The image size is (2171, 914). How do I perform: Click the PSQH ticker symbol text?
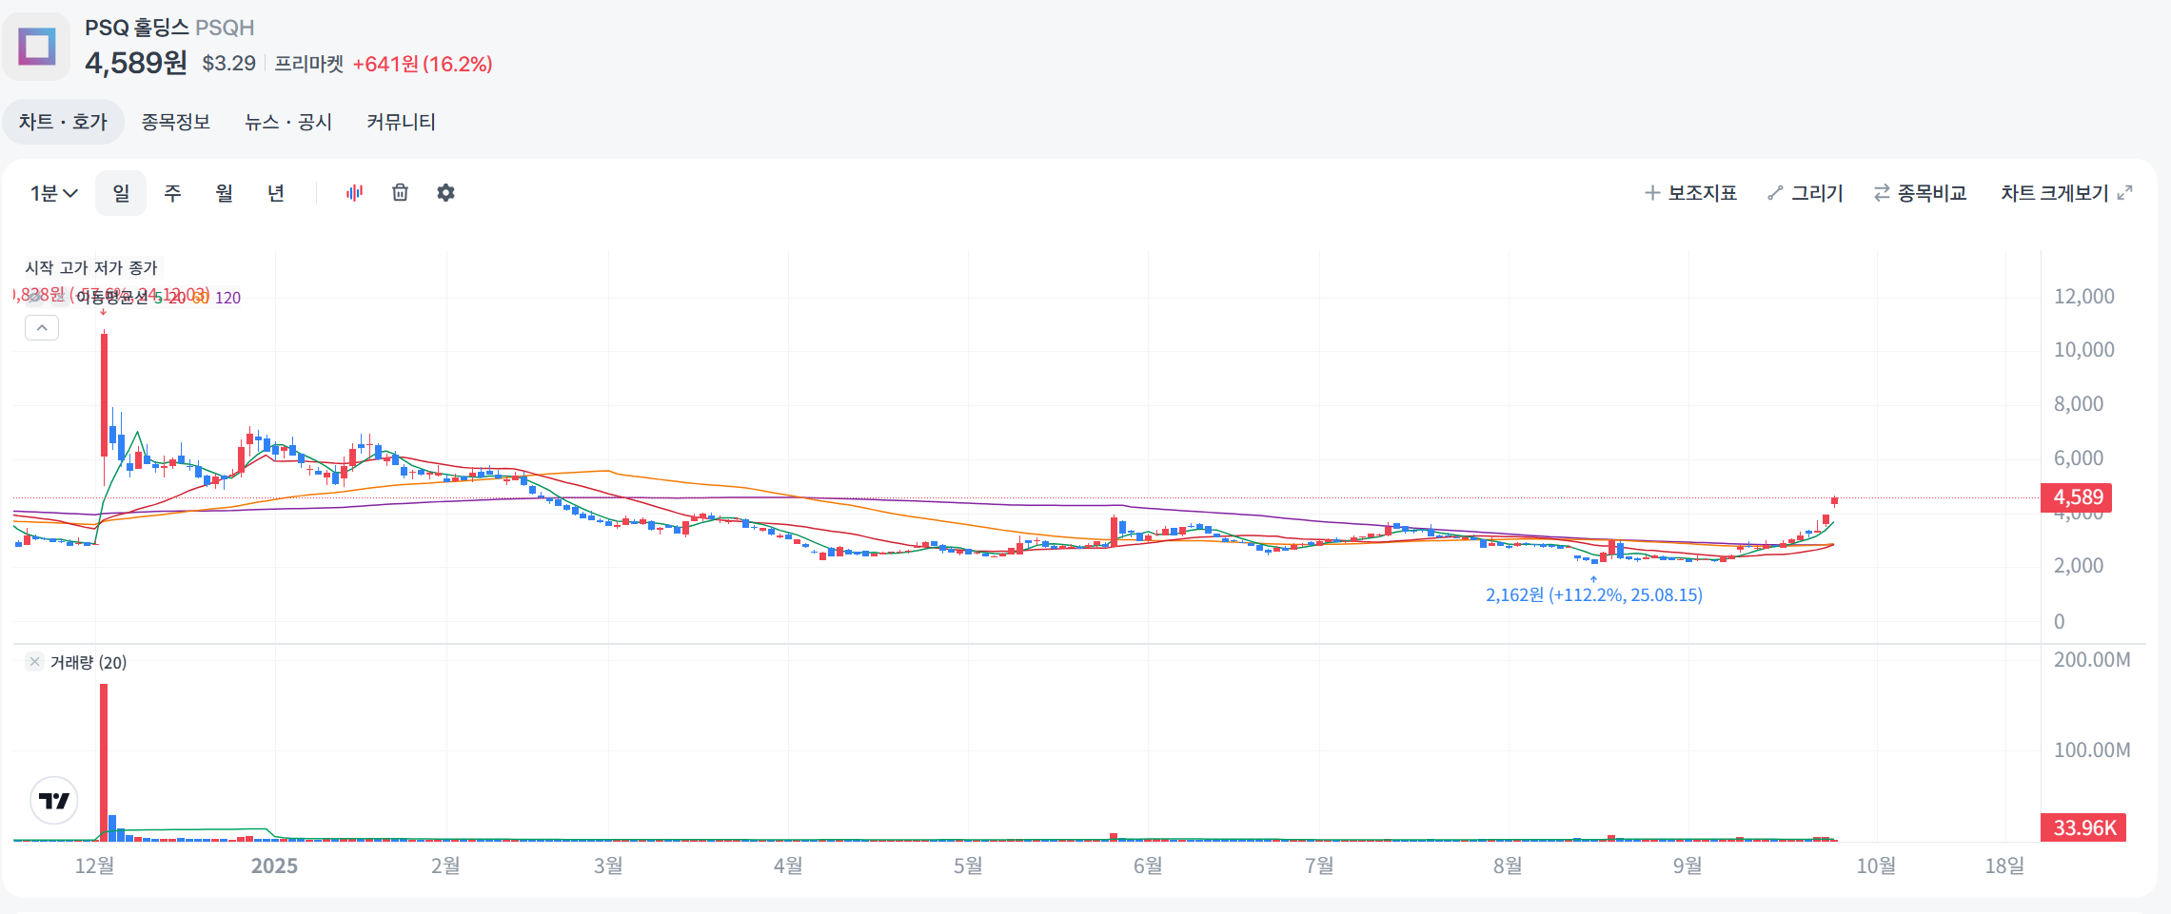coord(225,28)
